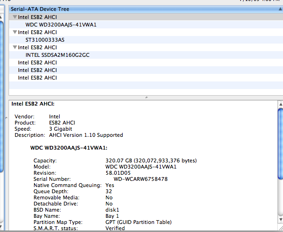This screenshot has width=283, height=232.
Task: Click the Speed value 3 Gigabit
Action: click(61, 129)
